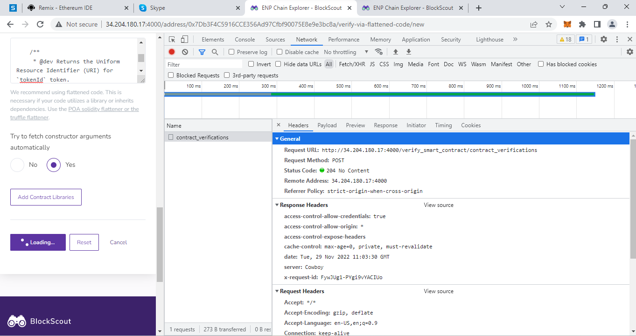The width and height of the screenshot is (636, 336).
Task: Switch to the Payload tab
Action: [x=327, y=125]
